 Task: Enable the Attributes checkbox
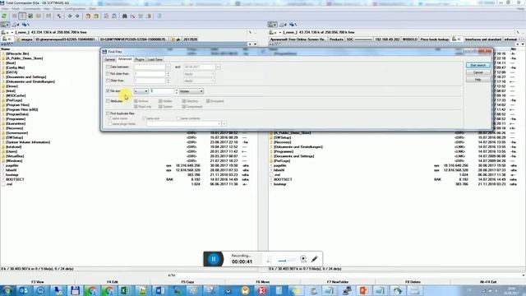tap(108, 101)
